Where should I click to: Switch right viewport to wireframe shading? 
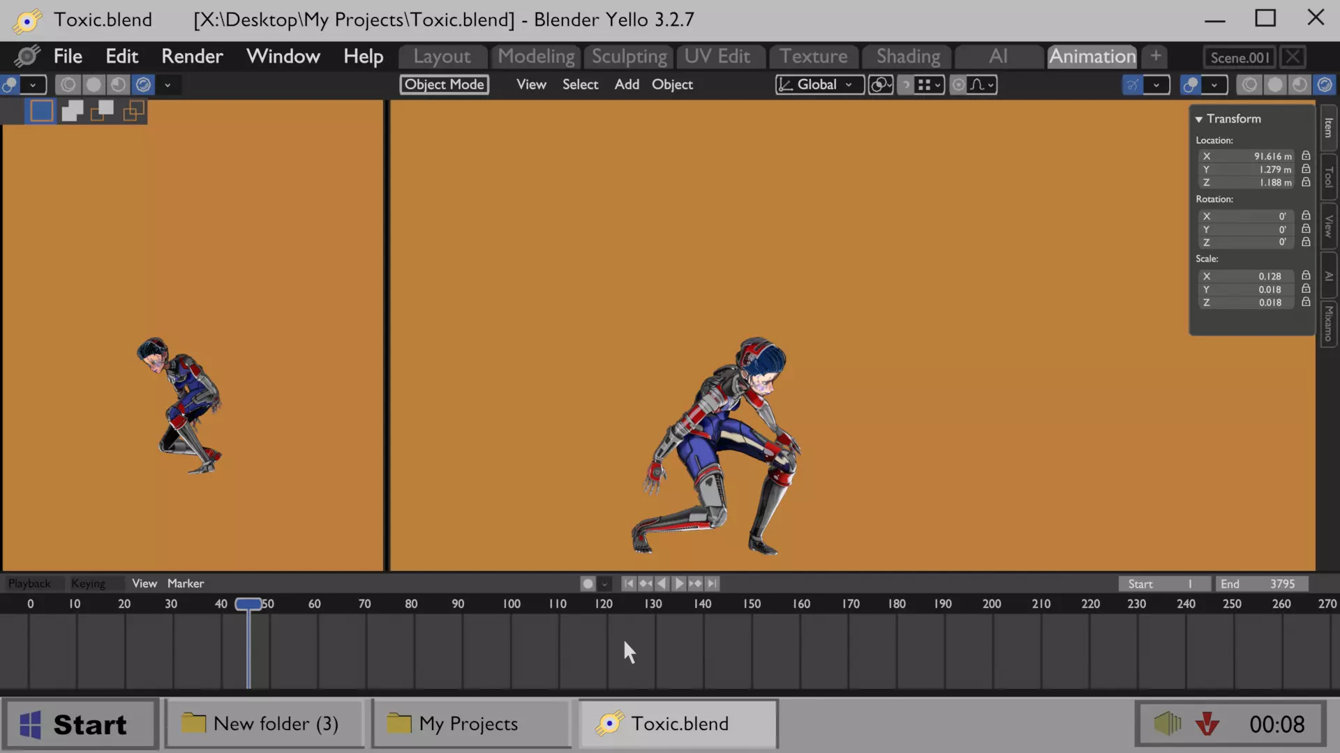[x=1249, y=85]
